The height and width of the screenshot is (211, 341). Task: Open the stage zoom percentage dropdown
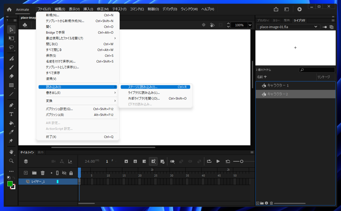[x=250, y=25]
